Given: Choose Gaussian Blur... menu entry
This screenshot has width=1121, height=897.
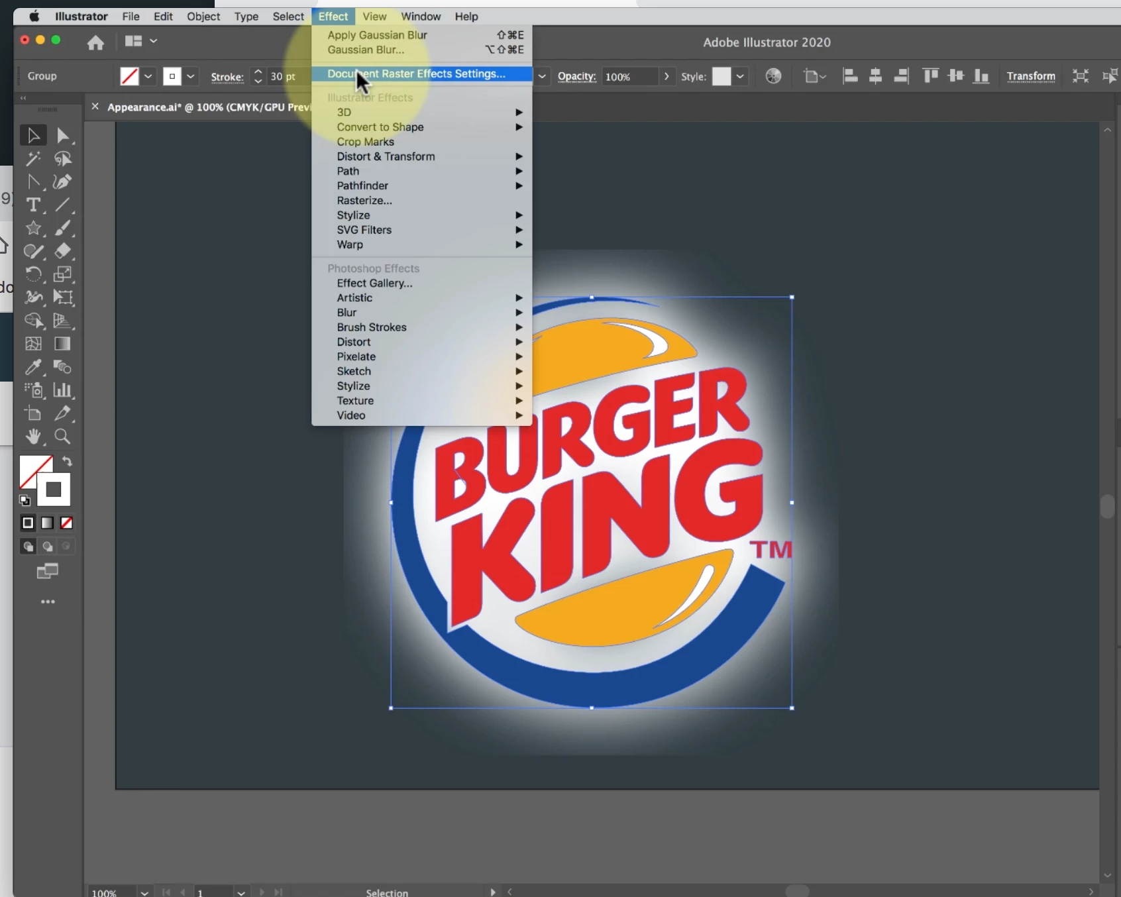Looking at the screenshot, I should pyautogui.click(x=422, y=50).
